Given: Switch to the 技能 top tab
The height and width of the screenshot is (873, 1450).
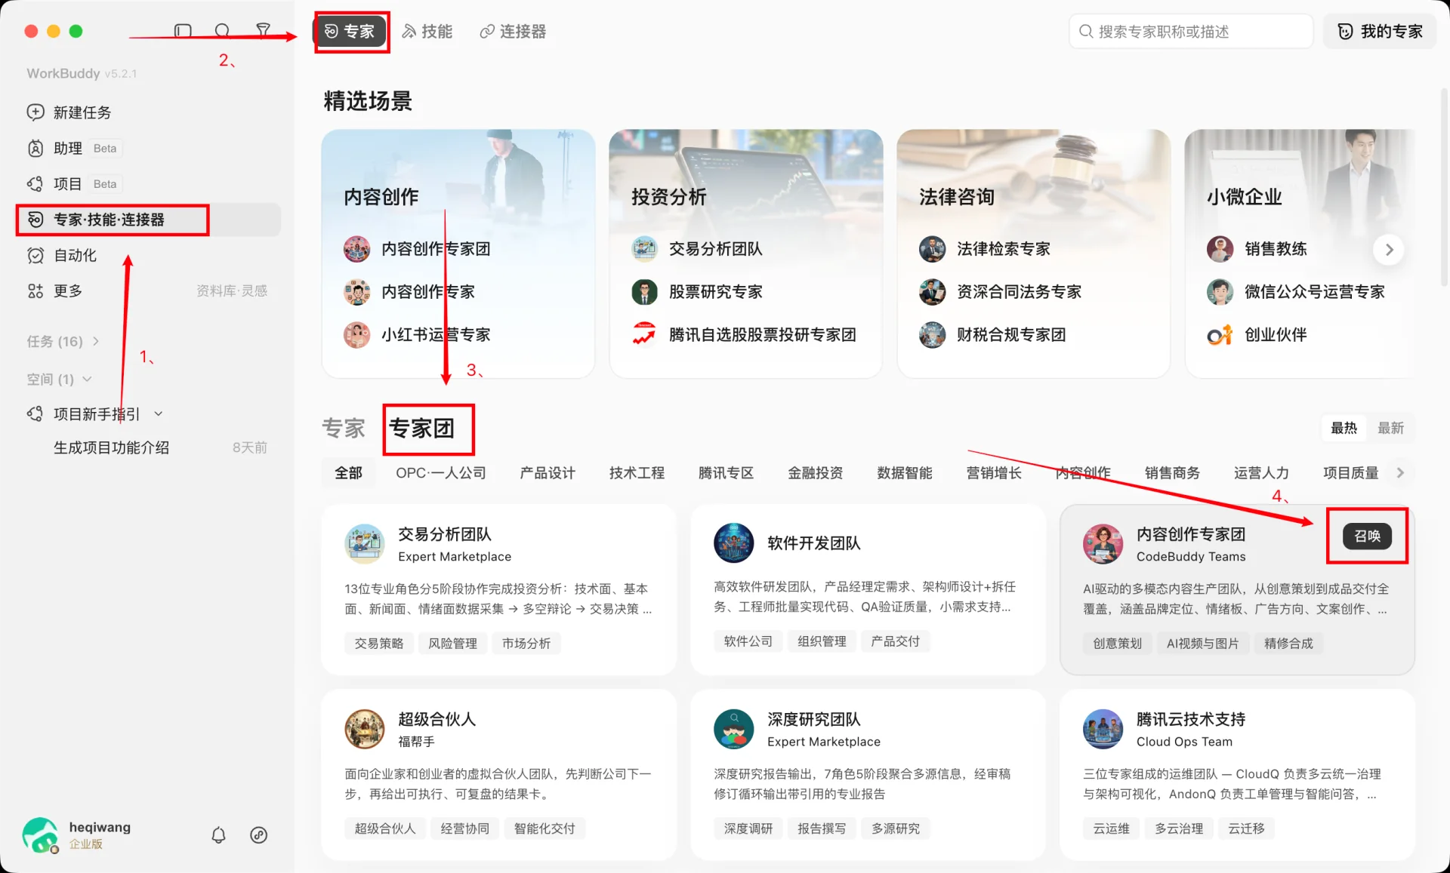Looking at the screenshot, I should coord(427,31).
